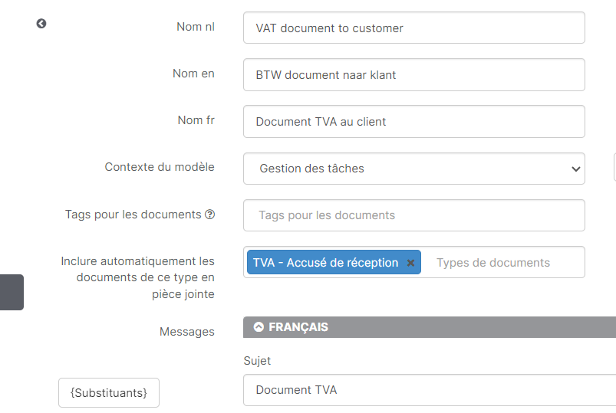Collapse the FRANÇAIS messages section header

430,327
